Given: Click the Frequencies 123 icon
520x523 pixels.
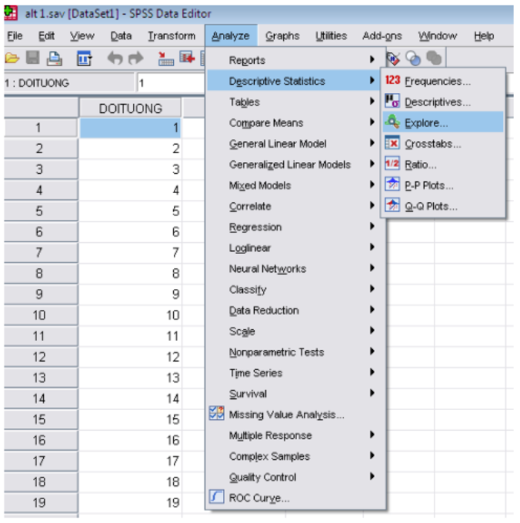Looking at the screenshot, I should pyautogui.click(x=392, y=80).
